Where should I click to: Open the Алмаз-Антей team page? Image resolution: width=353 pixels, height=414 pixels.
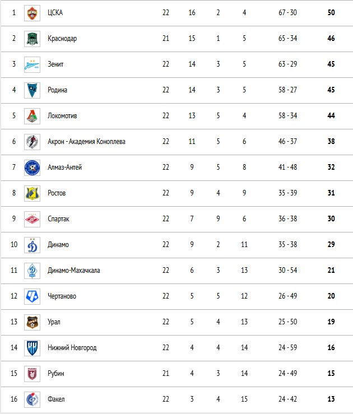pyautogui.click(x=64, y=167)
